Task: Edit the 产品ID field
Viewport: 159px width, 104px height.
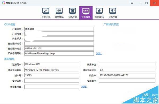Action: (127, 75)
